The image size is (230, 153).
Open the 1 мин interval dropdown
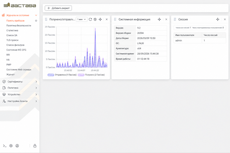81,19
